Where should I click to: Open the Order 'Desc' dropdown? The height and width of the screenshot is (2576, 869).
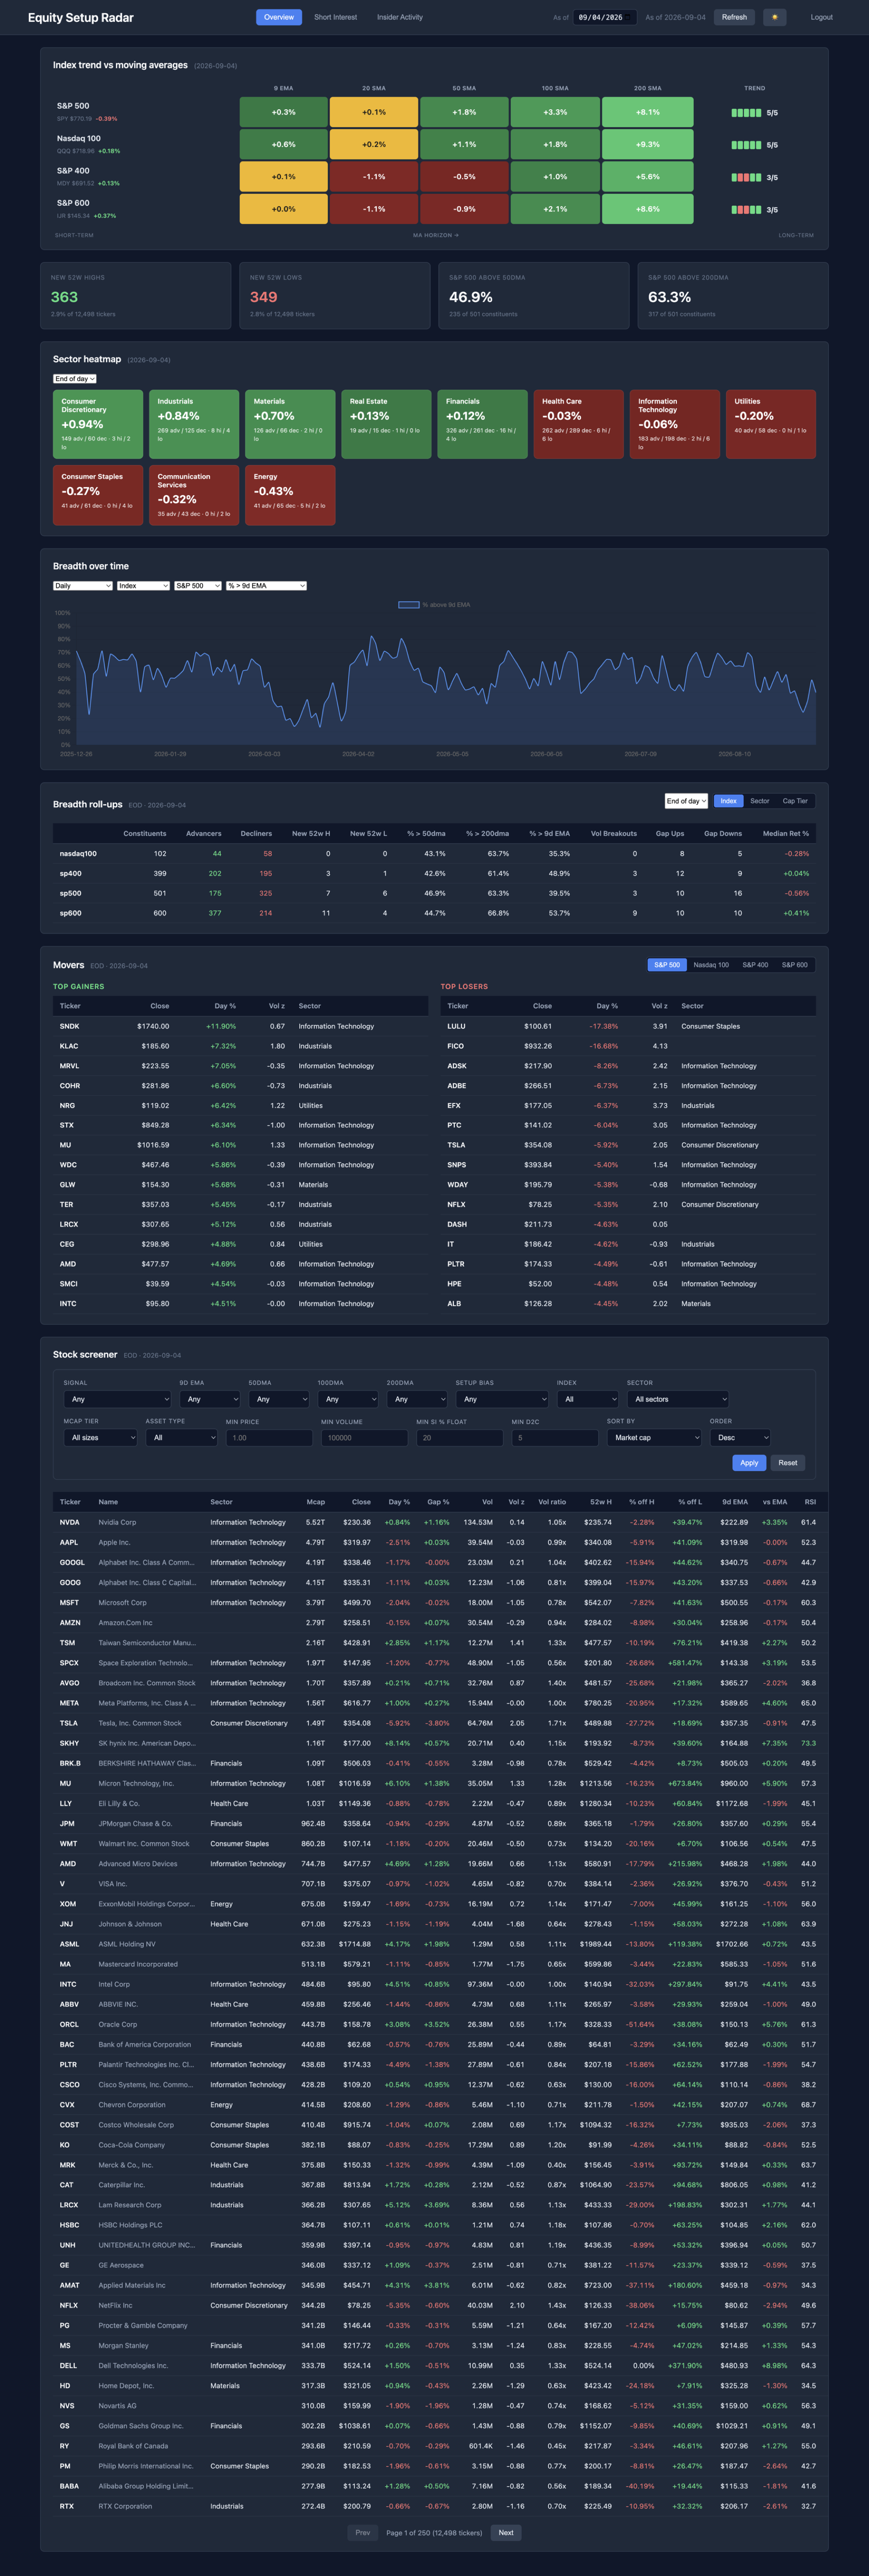pos(740,1438)
